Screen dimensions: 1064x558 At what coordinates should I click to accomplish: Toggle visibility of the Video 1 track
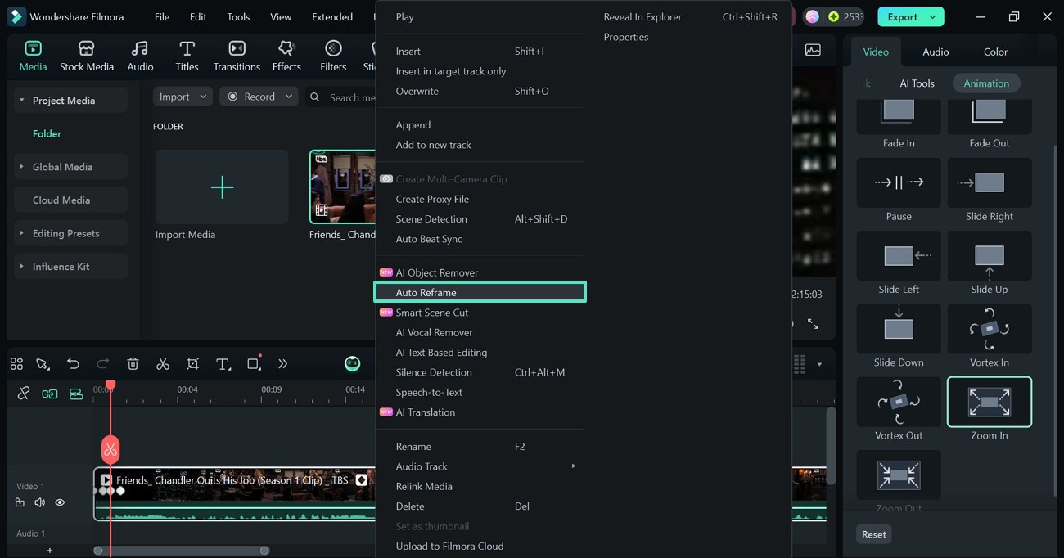coord(59,502)
